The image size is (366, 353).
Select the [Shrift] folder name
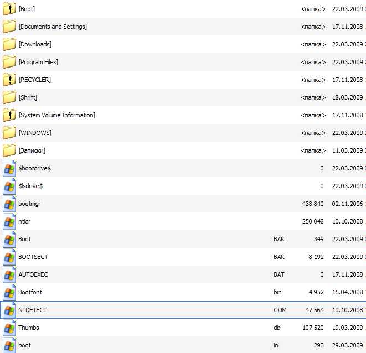pyautogui.click(x=28, y=97)
